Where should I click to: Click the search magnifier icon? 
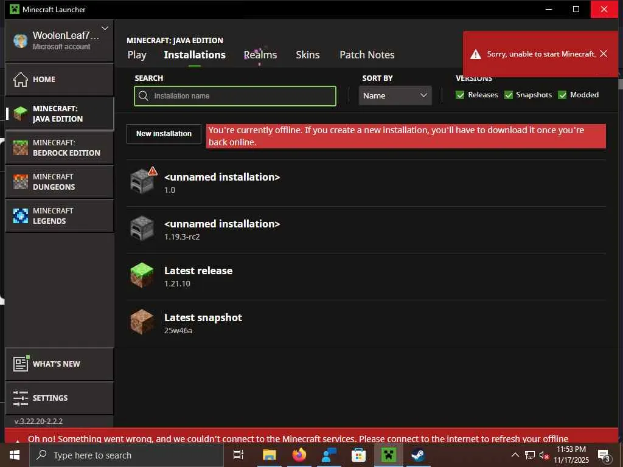point(144,95)
